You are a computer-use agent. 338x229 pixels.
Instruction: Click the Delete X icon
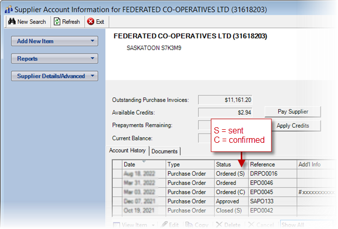219,225
